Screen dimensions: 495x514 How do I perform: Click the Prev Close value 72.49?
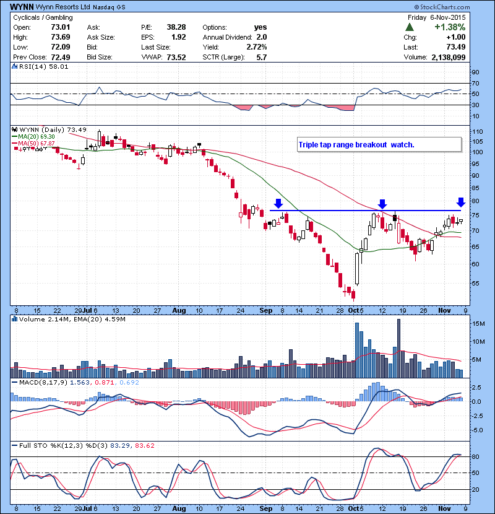click(x=61, y=58)
